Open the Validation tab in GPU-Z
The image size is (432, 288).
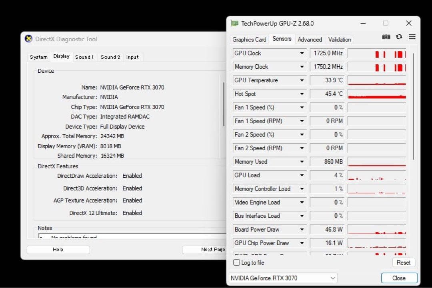[x=340, y=39]
